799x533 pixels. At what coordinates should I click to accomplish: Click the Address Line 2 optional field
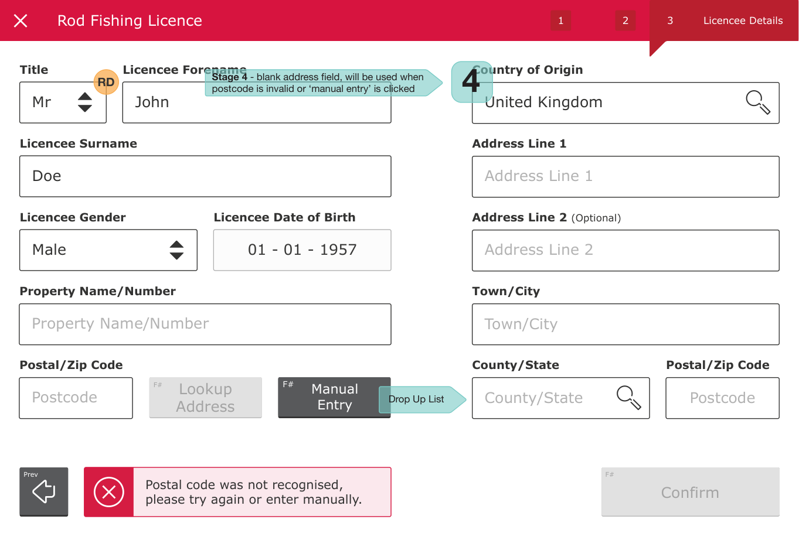click(x=625, y=250)
